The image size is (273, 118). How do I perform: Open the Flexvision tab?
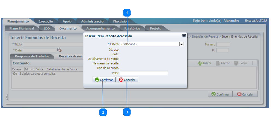pyautogui.click(x=121, y=21)
